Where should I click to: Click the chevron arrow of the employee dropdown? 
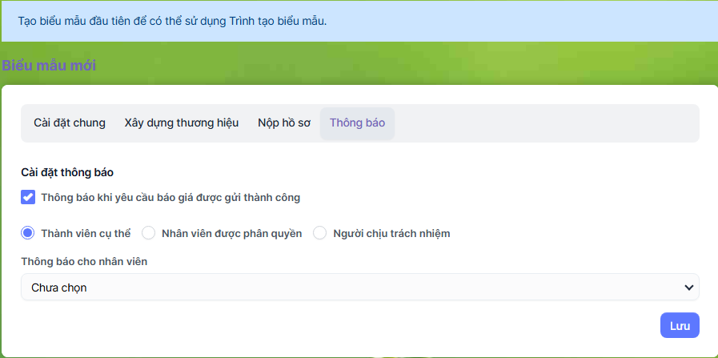[x=688, y=287]
